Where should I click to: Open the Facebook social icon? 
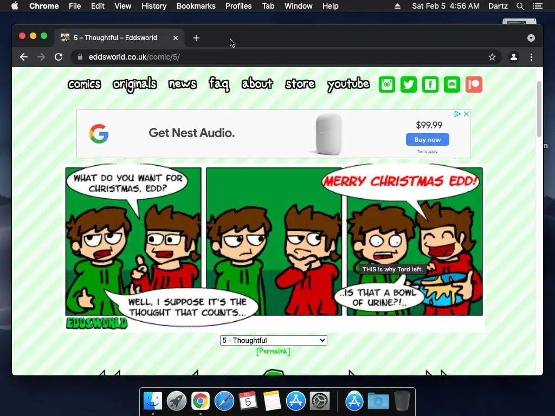[430, 84]
